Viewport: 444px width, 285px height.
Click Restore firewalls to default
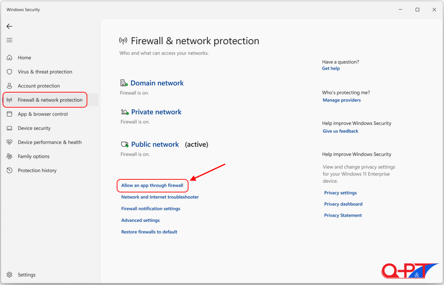point(149,232)
